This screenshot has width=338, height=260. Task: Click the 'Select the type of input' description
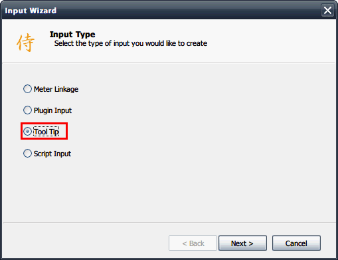point(131,43)
